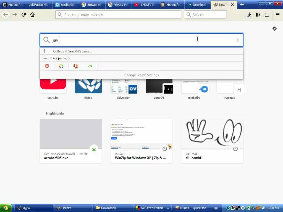Open the browser home page
Image resolution: width=283 pixels, height=212 pixels.
pos(32,15)
